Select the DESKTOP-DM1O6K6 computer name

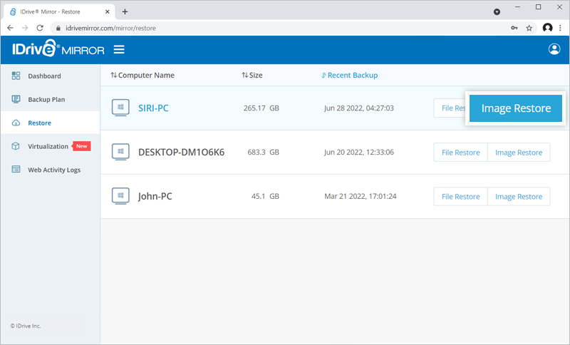(x=181, y=152)
